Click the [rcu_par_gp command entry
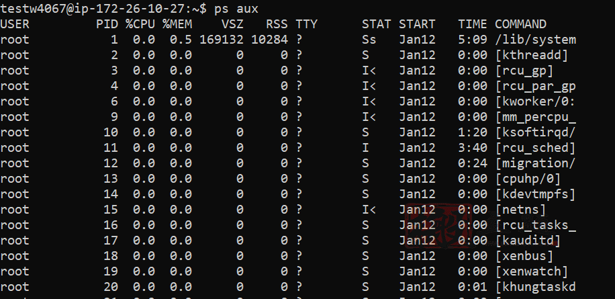615x299 pixels. pos(535,86)
